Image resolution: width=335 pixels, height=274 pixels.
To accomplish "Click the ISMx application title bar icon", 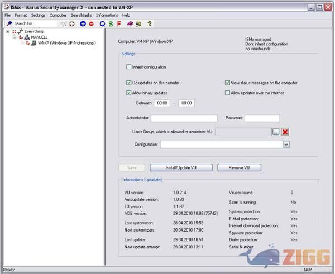I will (7, 7).
